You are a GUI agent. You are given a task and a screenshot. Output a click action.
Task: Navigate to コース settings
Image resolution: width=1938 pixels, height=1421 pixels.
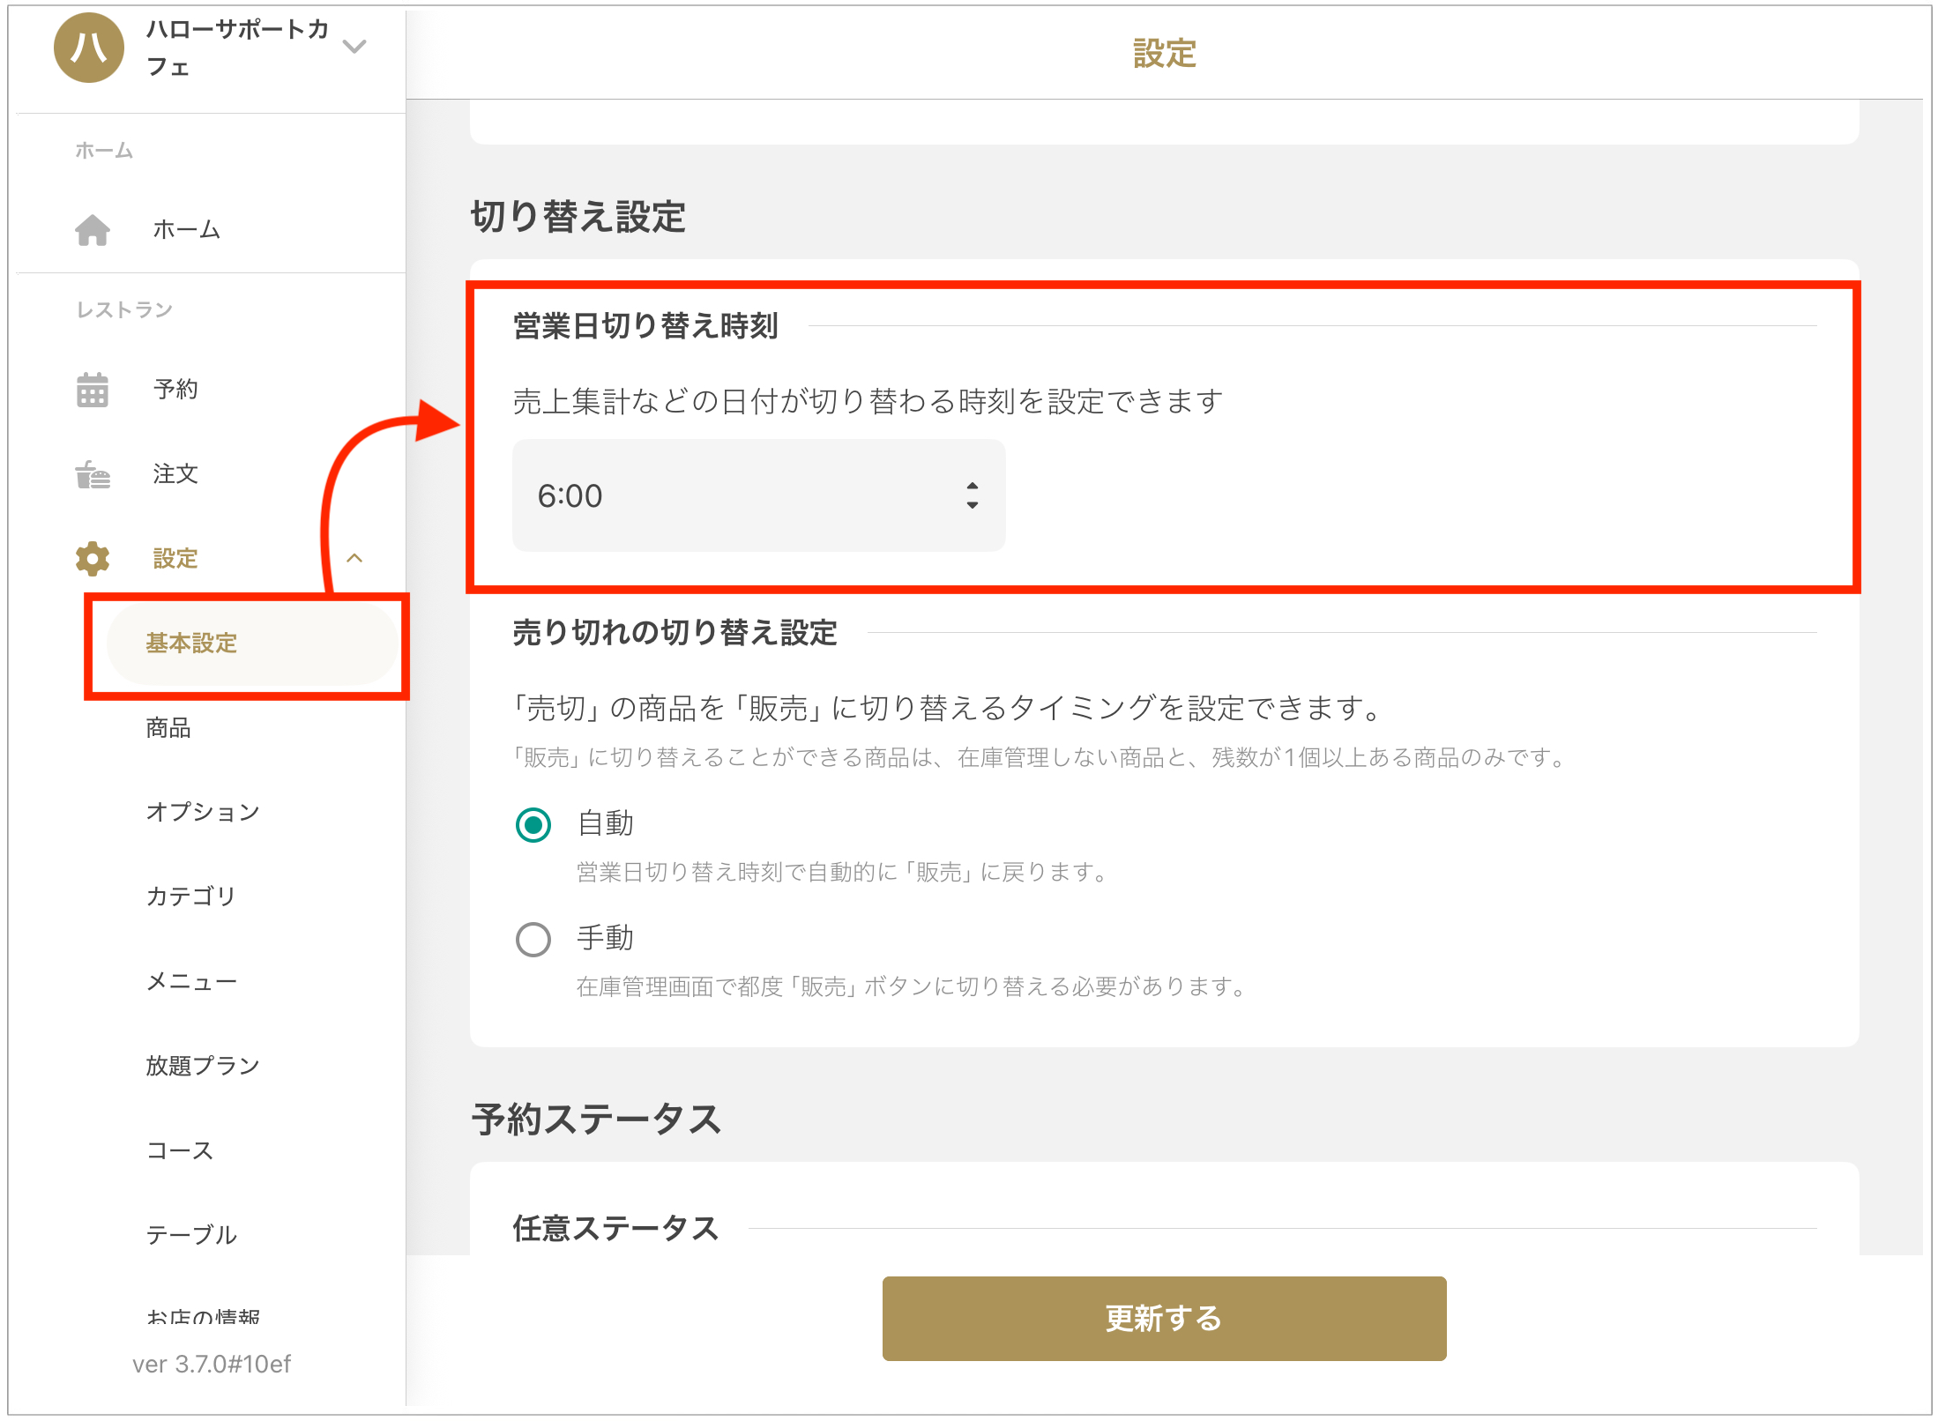(x=180, y=1150)
